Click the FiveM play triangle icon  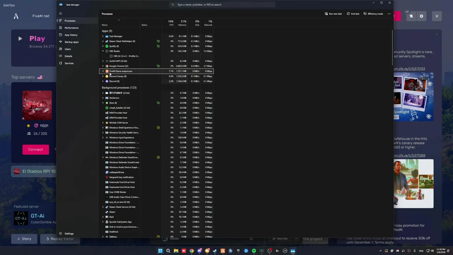[x=20, y=39]
